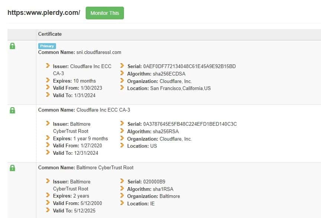Viewport: 321px width, 218px height.
Task: Select the Valid From 1/30/2023 text
Action: 78,88
